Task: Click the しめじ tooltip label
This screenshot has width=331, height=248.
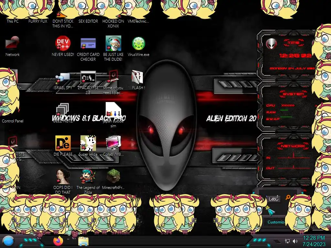Action: [273, 199]
